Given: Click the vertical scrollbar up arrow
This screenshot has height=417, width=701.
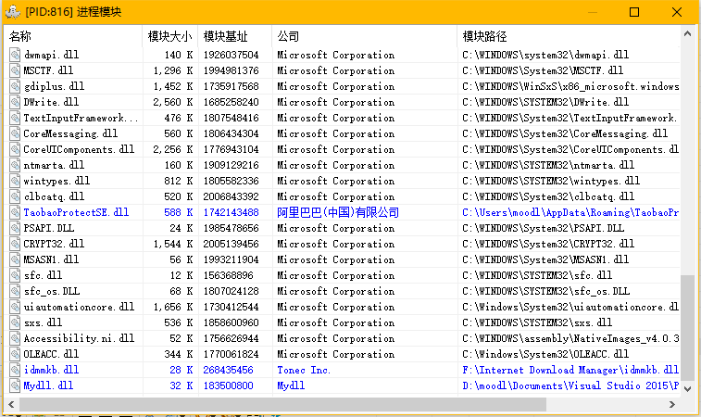Looking at the screenshot, I should (688, 33).
